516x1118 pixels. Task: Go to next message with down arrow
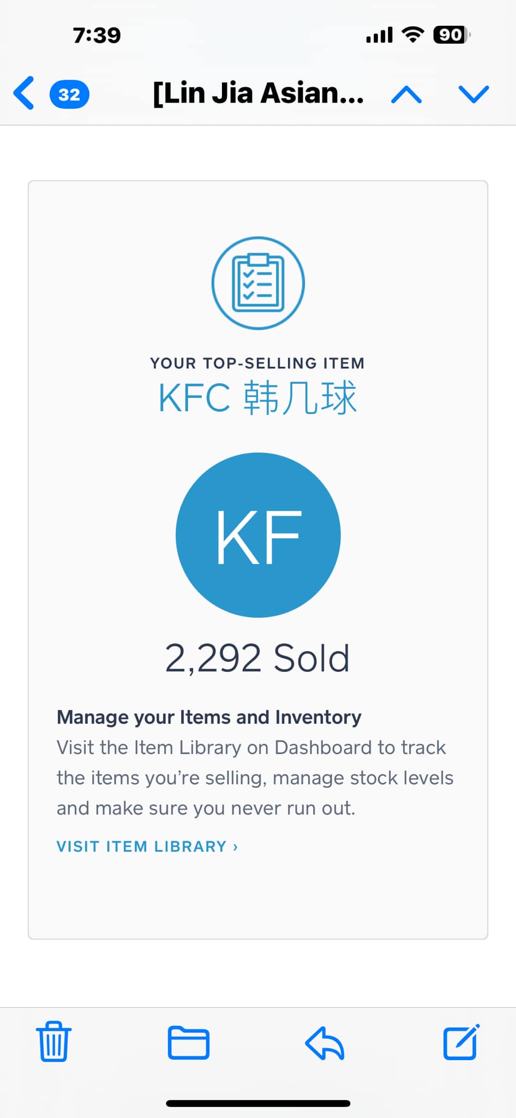click(x=473, y=94)
